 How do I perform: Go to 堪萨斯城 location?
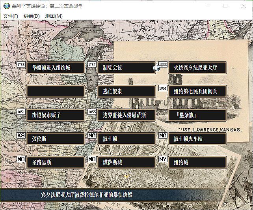(126, 162)
